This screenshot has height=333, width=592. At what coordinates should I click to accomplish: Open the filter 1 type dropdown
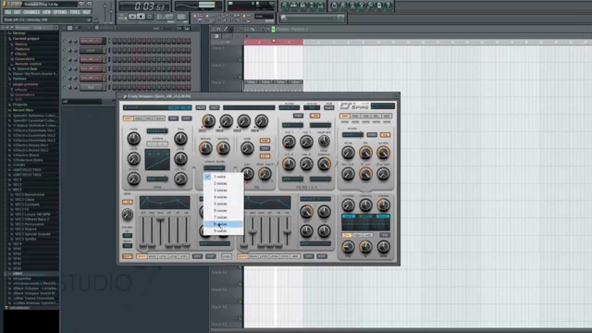tap(293, 125)
